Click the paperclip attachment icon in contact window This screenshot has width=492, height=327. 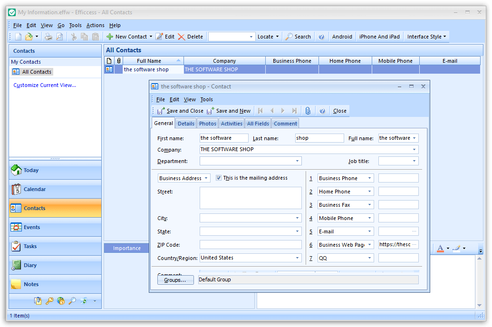click(x=308, y=111)
